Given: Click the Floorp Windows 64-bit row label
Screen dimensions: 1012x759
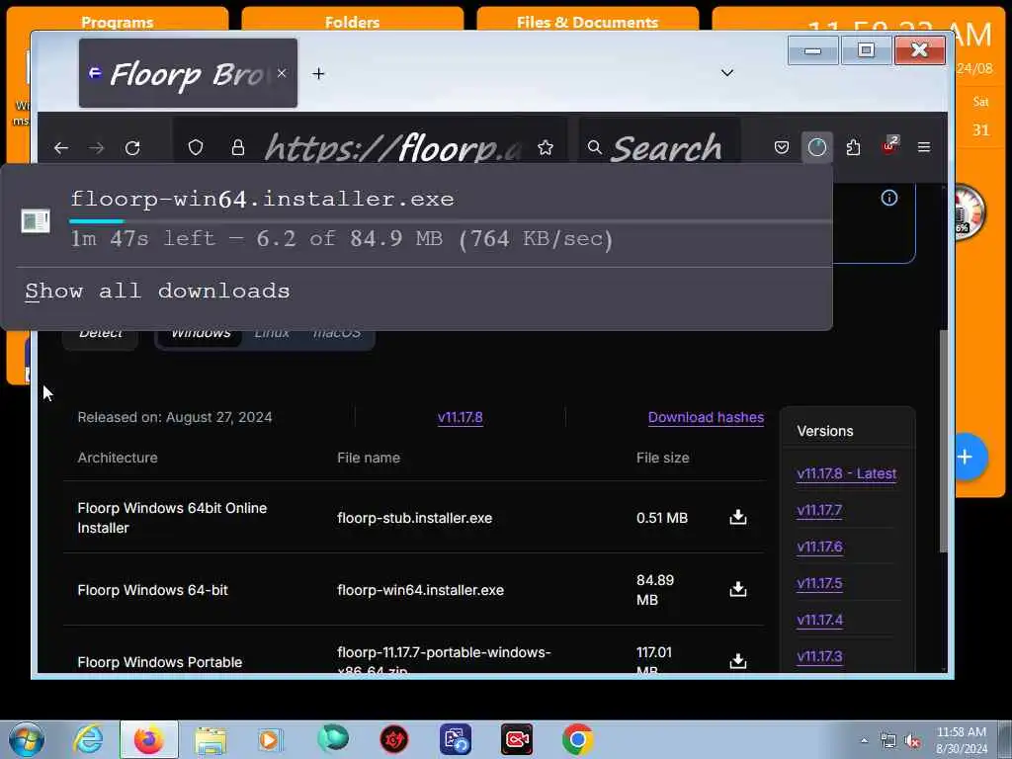Looking at the screenshot, I should (x=152, y=590).
